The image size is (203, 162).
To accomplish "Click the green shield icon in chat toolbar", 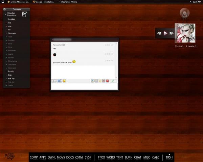I will (x=113, y=81).
